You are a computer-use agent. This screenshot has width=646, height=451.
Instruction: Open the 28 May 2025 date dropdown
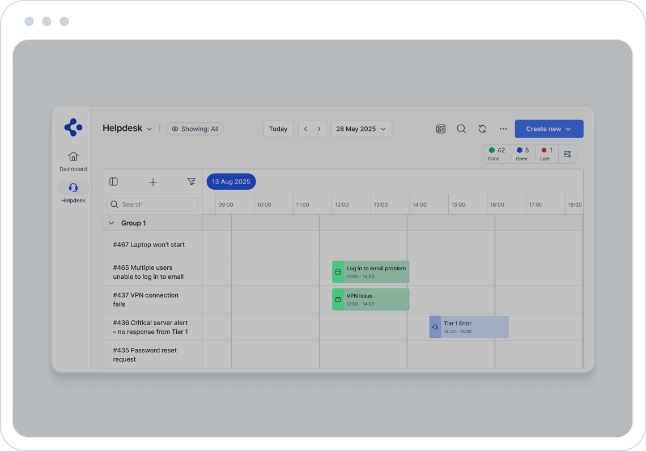pyautogui.click(x=361, y=129)
